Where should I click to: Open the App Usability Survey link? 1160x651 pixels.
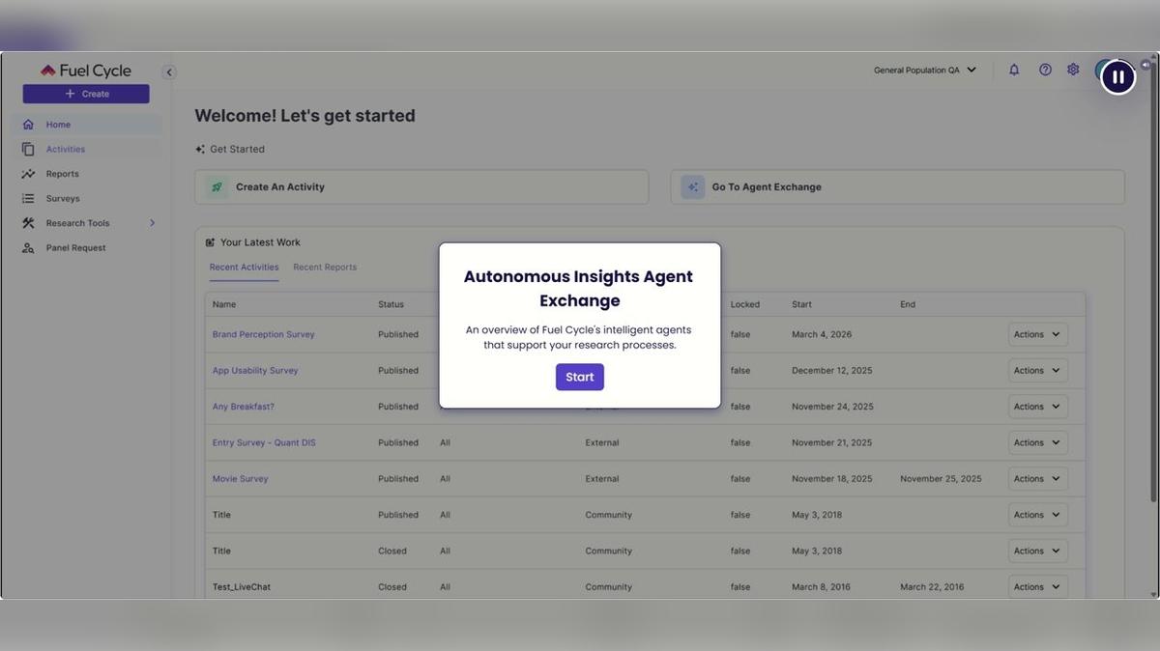click(255, 370)
